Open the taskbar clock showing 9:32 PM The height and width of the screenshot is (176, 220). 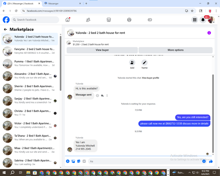205,172
